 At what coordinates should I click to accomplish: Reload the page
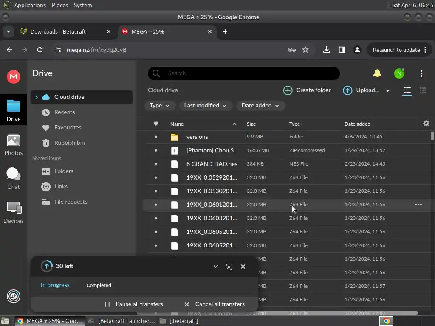(x=40, y=50)
